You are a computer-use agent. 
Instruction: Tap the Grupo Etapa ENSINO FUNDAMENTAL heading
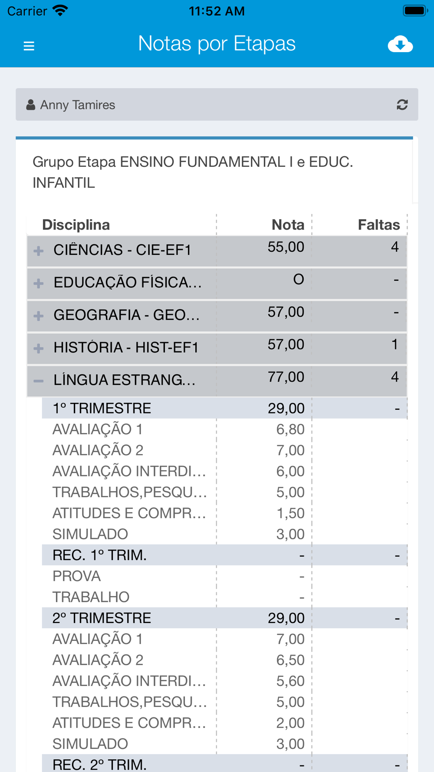tap(193, 172)
